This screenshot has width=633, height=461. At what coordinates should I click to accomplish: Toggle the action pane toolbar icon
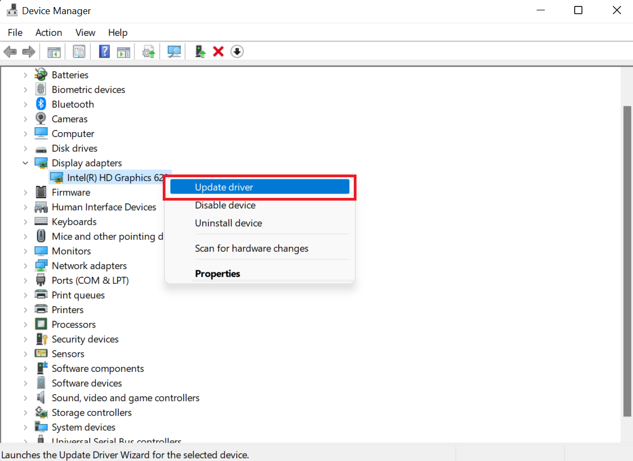click(124, 52)
